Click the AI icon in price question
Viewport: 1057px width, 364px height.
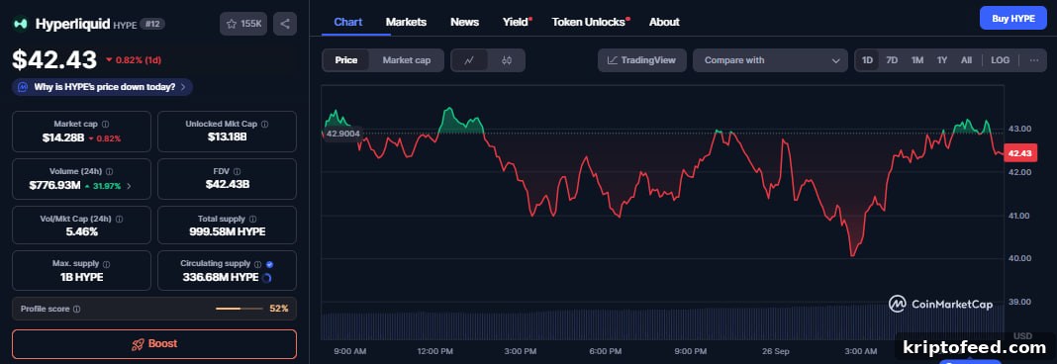(x=23, y=87)
